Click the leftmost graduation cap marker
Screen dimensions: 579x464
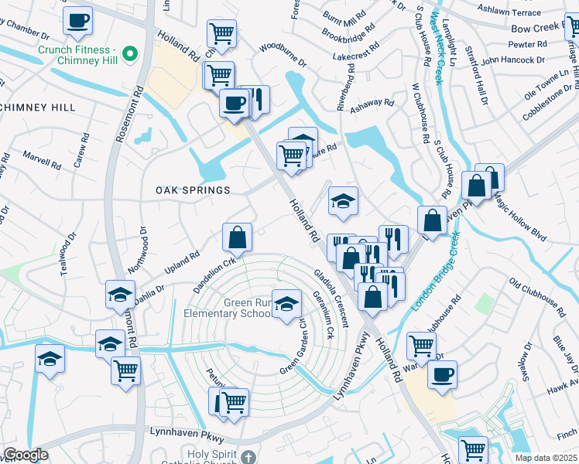(x=50, y=360)
